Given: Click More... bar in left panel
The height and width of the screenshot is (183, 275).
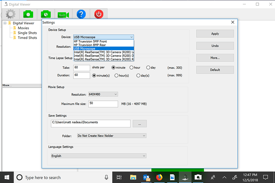Looking at the screenshot, I should coord(22,86).
